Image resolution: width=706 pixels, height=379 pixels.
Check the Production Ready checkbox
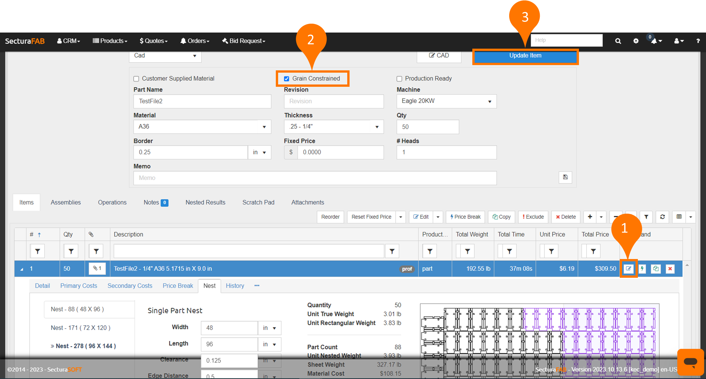point(399,79)
